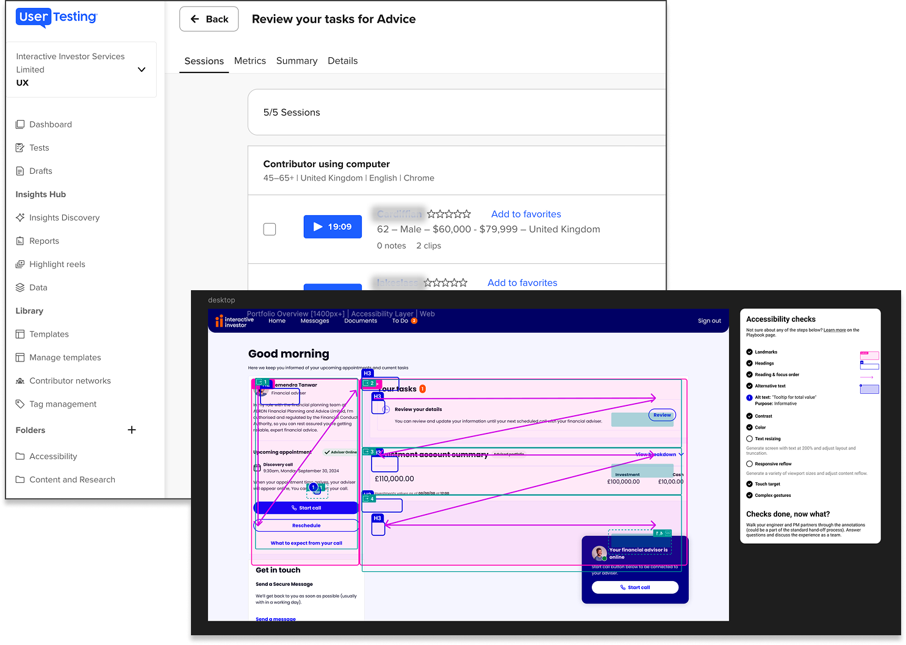This screenshot has width=906, height=645.
Task: Open Reports under Insights Hub
Action: 37,241
